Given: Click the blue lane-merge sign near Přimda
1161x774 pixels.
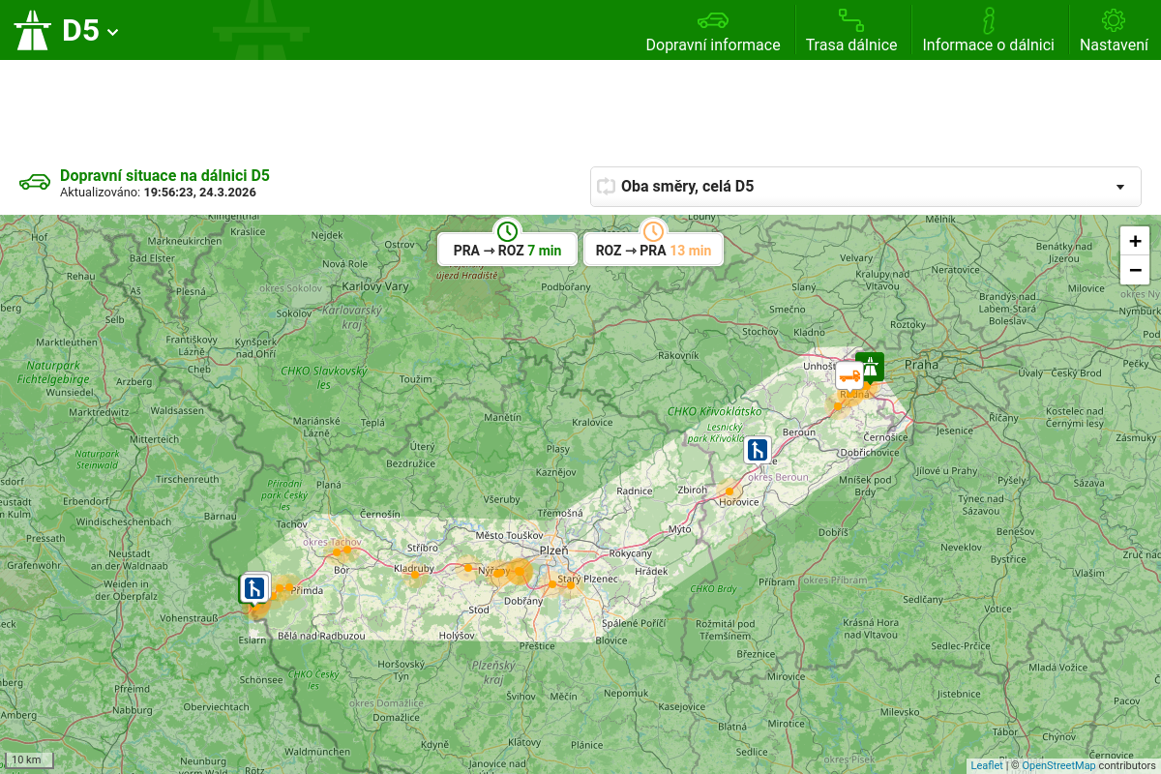Looking at the screenshot, I should point(254,588).
